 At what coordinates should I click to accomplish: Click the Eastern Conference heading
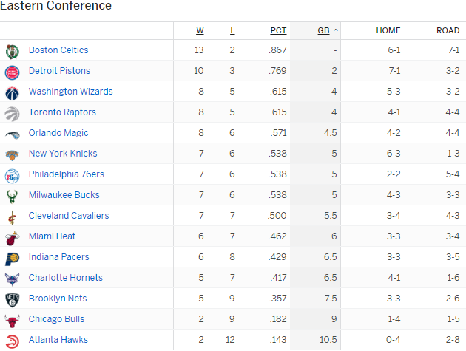point(56,6)
